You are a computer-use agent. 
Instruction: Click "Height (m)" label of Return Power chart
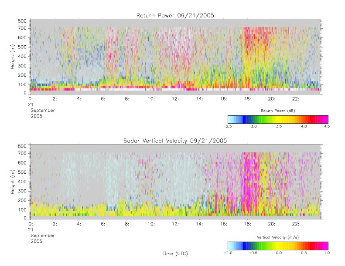pos(13,57)
